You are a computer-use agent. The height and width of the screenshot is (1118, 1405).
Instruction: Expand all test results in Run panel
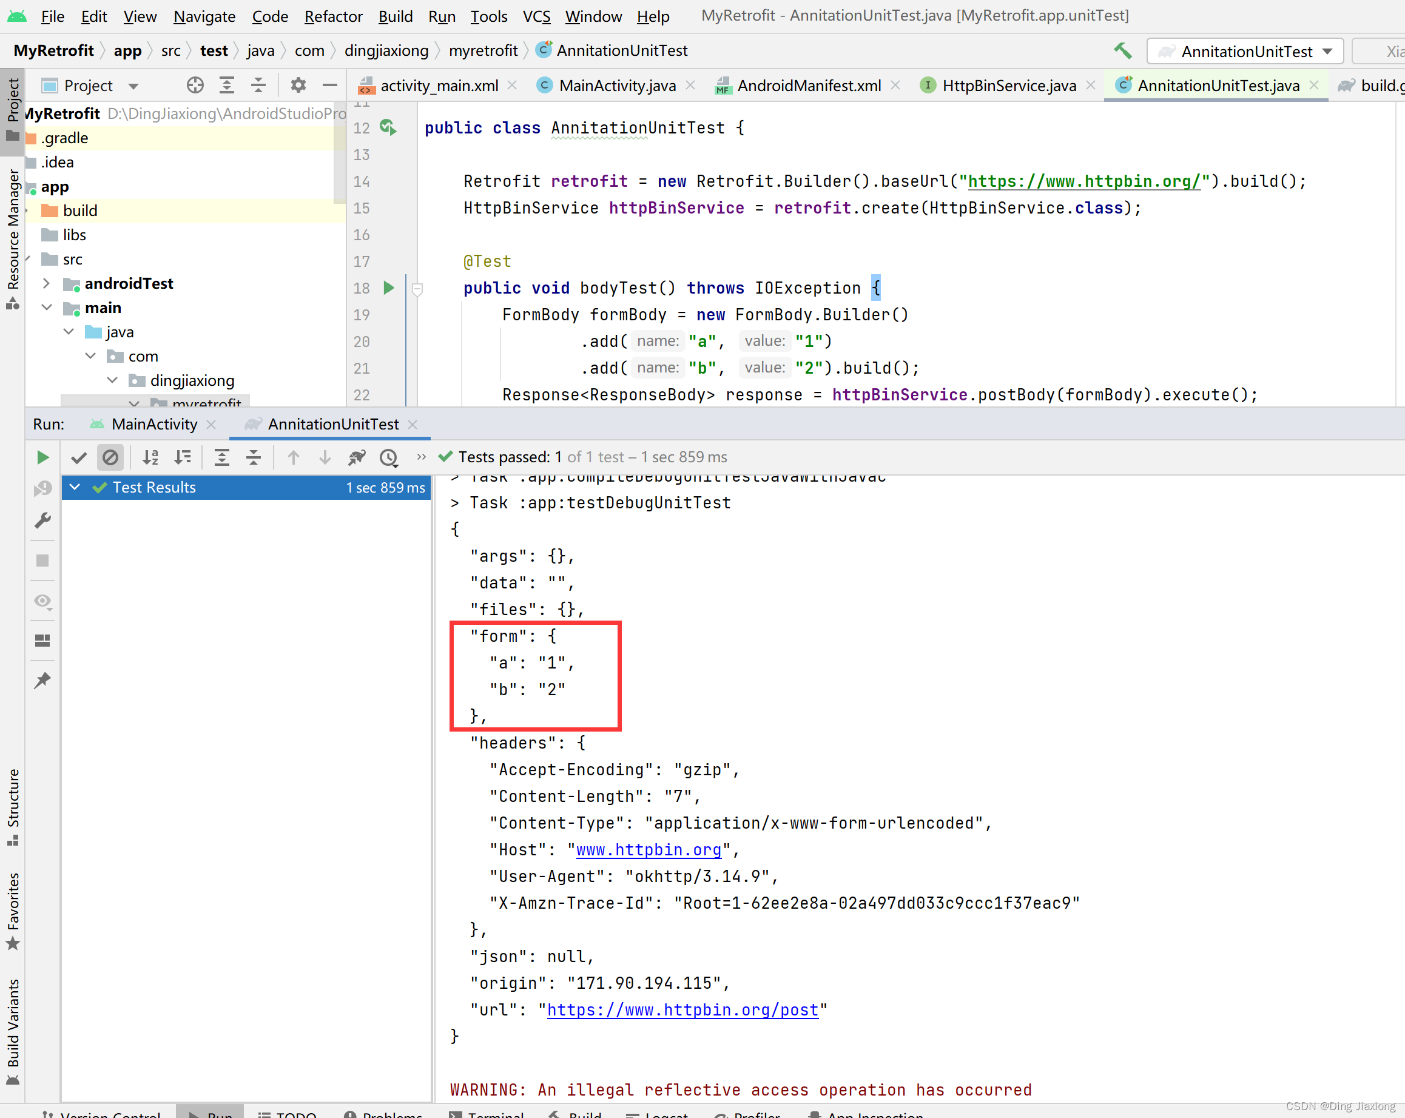(x=221, y=457)
